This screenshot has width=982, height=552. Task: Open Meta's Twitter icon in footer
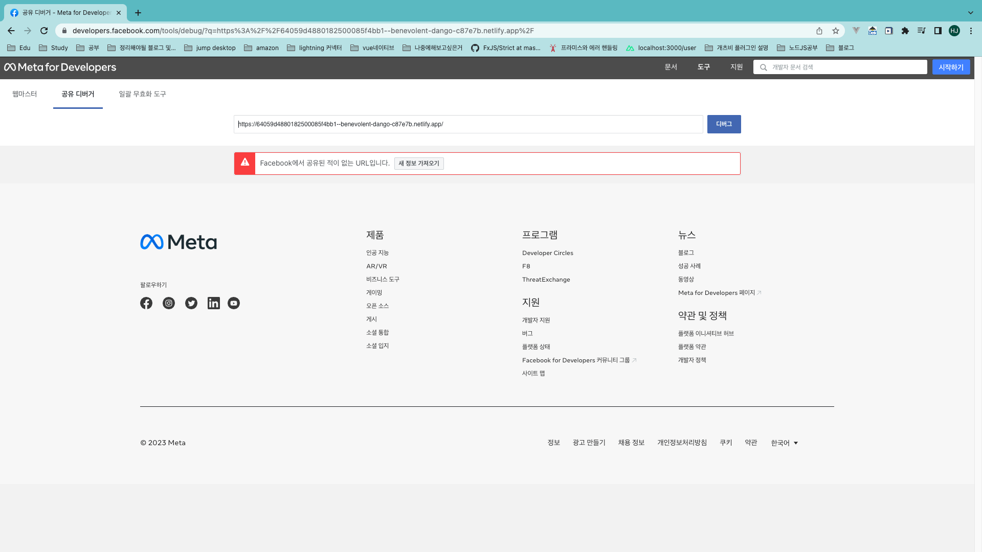coord(191,303)
